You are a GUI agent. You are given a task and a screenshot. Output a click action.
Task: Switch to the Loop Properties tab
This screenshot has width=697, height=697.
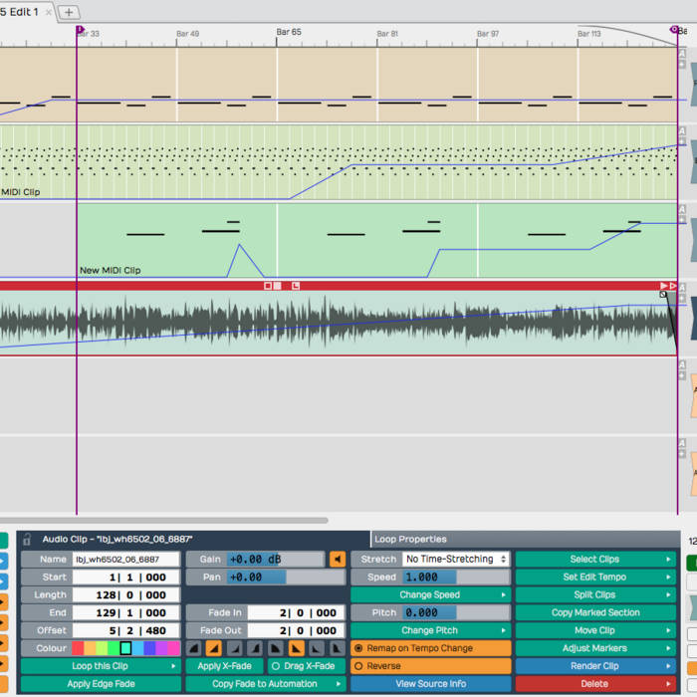410,539
